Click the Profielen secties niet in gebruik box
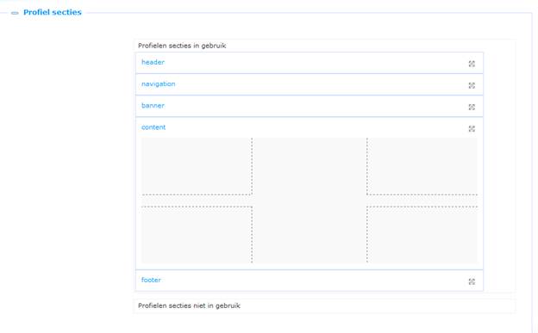This screenshot has height=333, width=538. coord(324,306)
